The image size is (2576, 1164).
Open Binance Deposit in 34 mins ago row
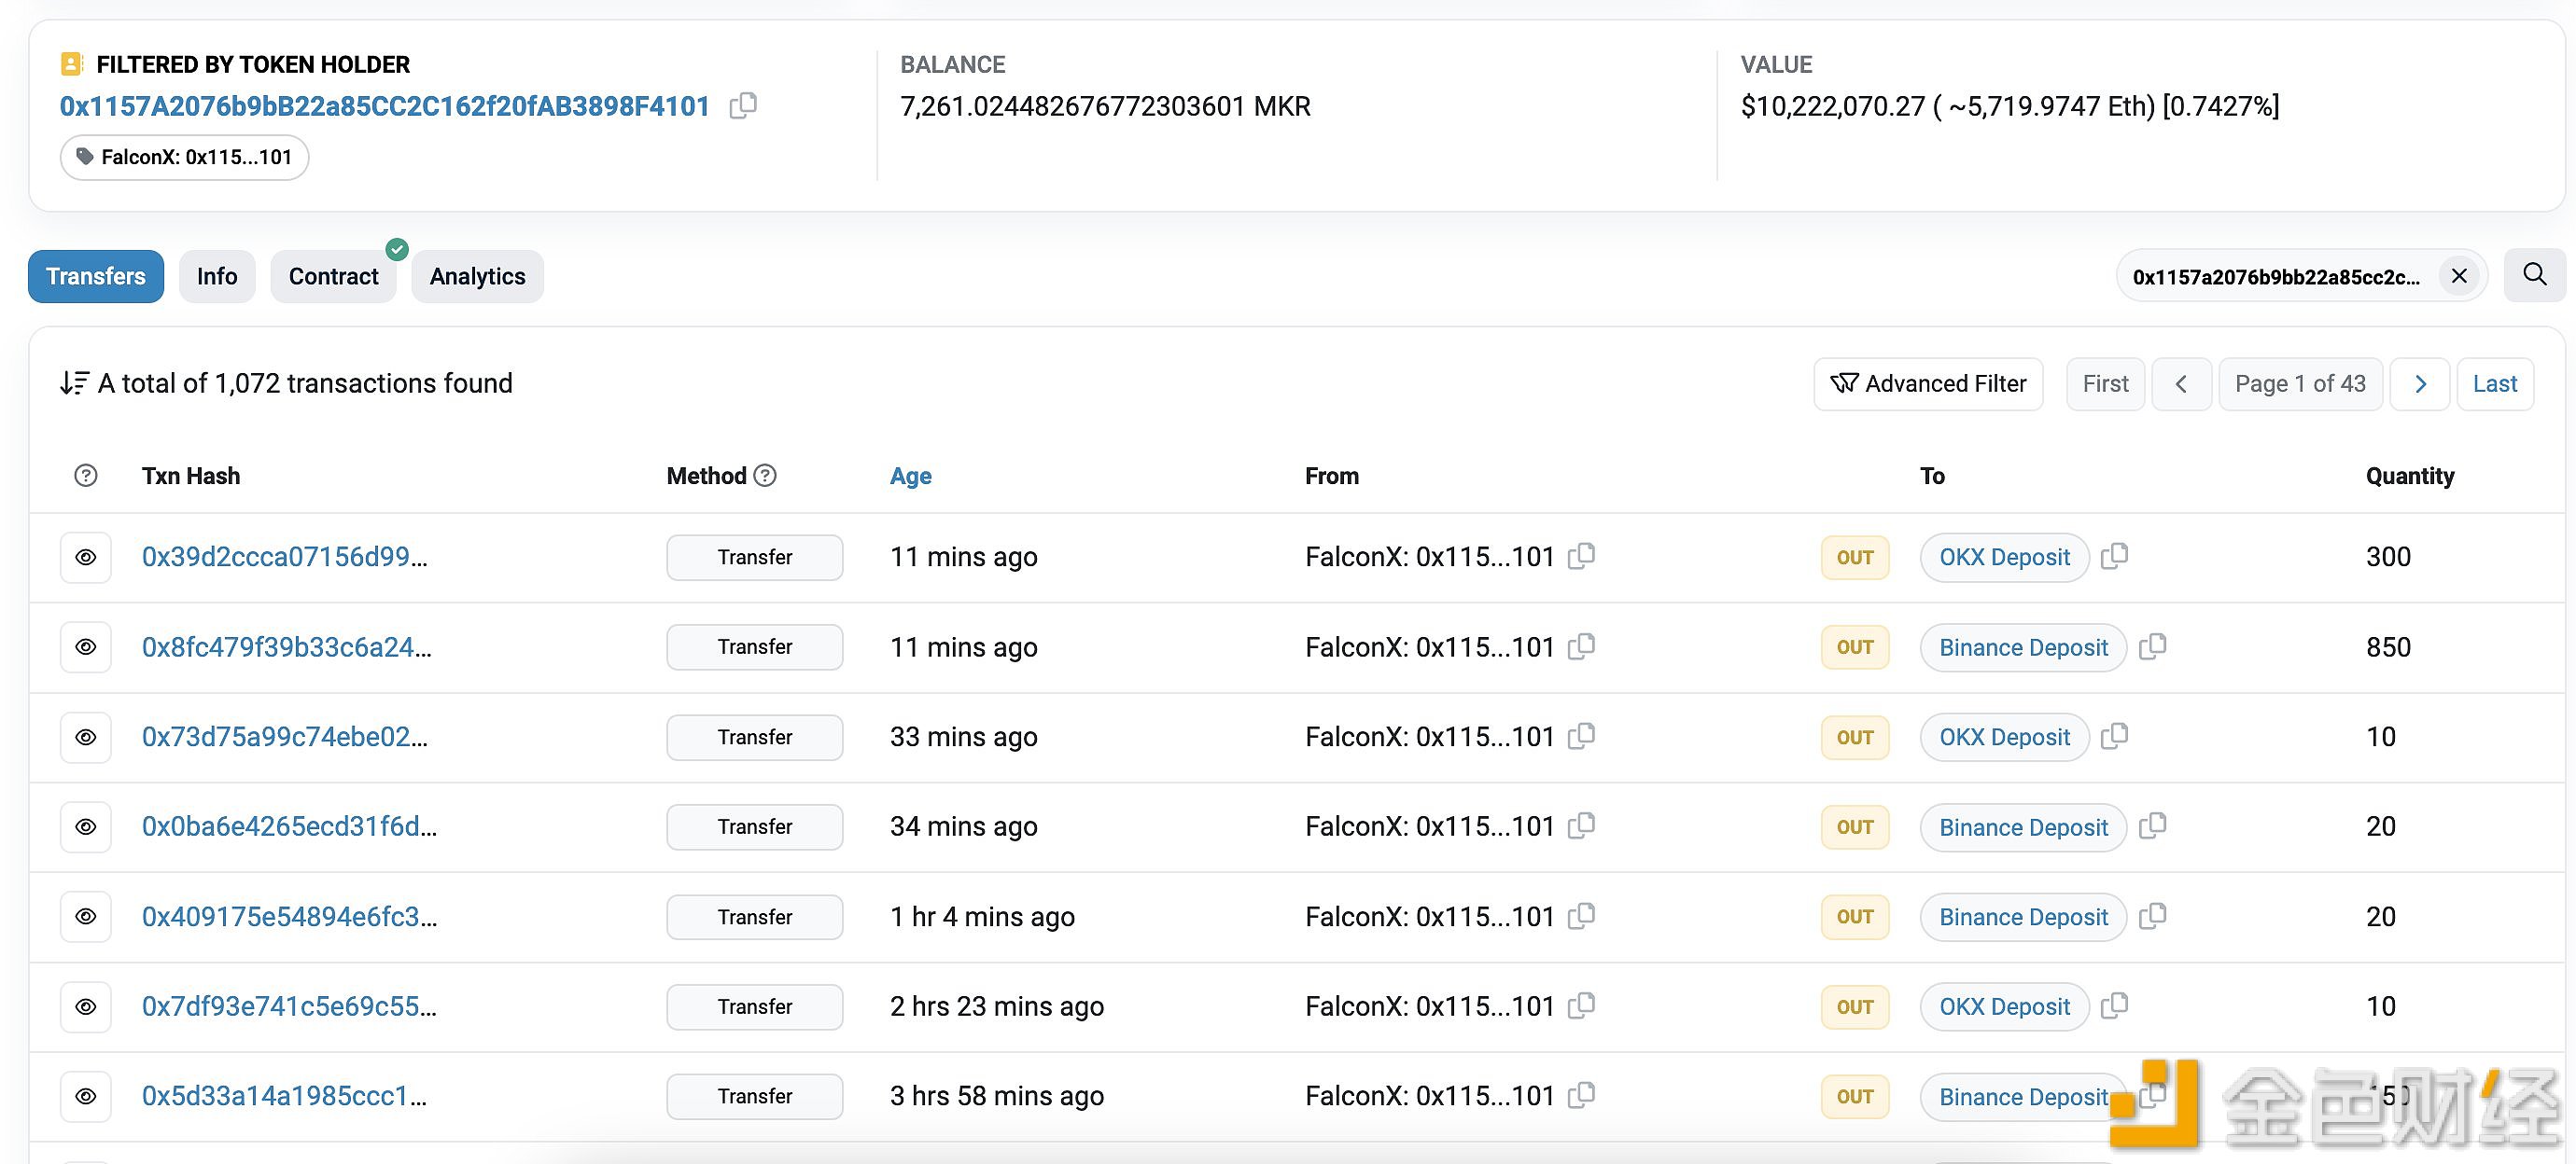tap(2023, 827)
